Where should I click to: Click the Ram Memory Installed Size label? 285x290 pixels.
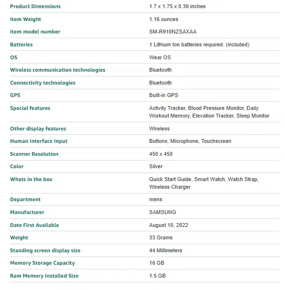[44, 276]
